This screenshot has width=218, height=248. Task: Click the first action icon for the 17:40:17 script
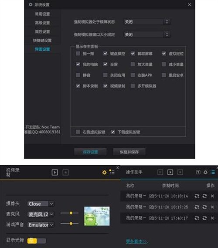pos(197,218)
